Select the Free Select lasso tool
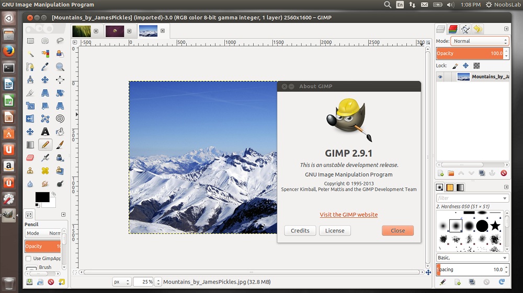Image resolution: width=523 pixels, height=293 pixels. pyautogui.click(x=60, y=41)
